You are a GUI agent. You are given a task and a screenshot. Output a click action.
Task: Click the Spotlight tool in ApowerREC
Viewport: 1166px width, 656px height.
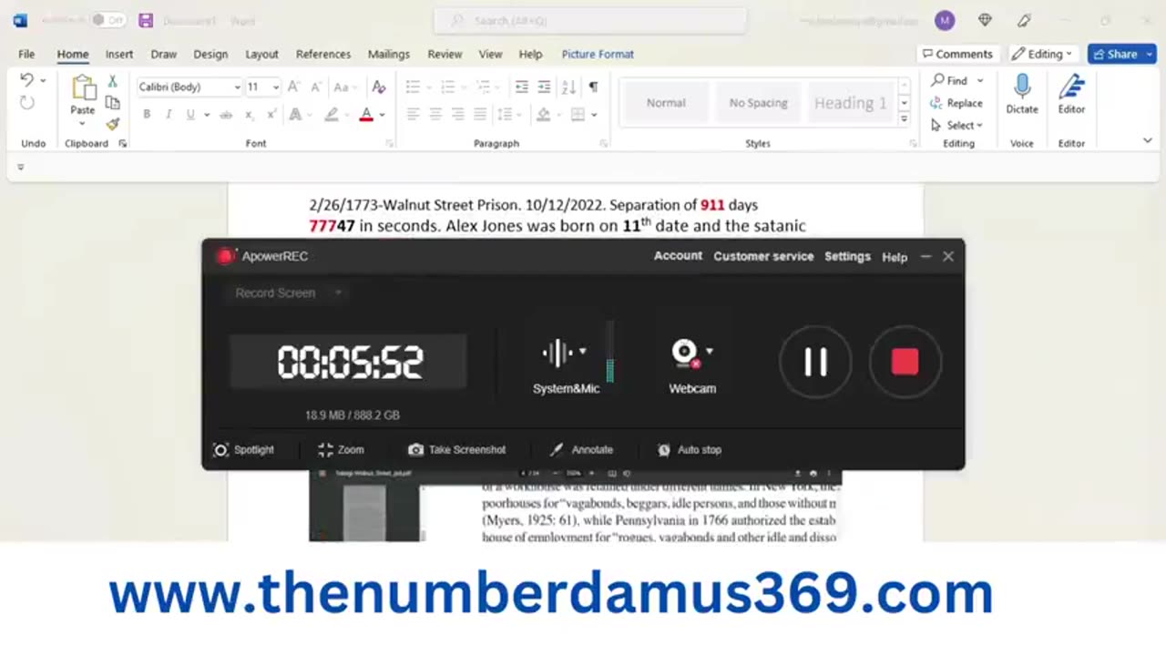click(243, 449)
